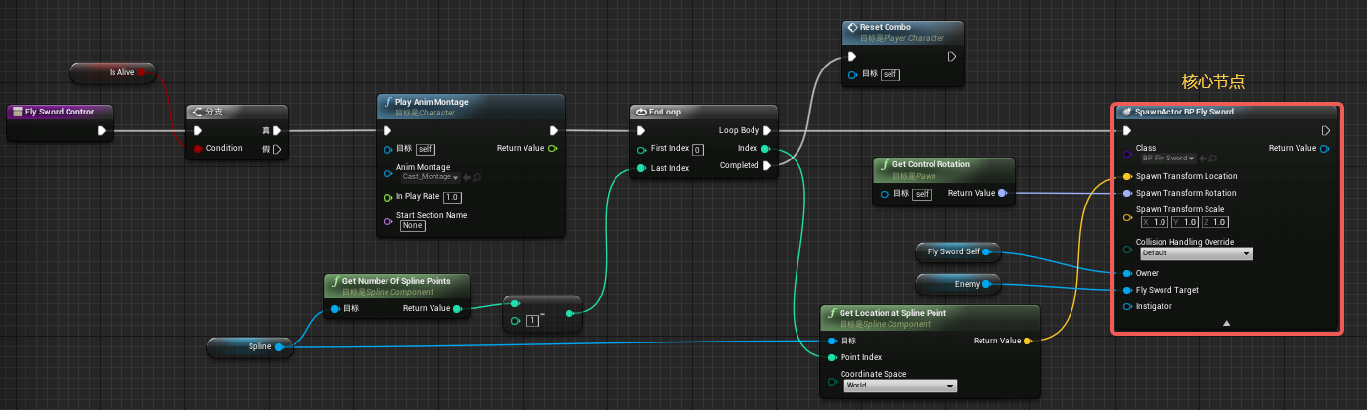
Task: Click the Fly Sword Self variable output pin
Action: (x=986, y=251)
